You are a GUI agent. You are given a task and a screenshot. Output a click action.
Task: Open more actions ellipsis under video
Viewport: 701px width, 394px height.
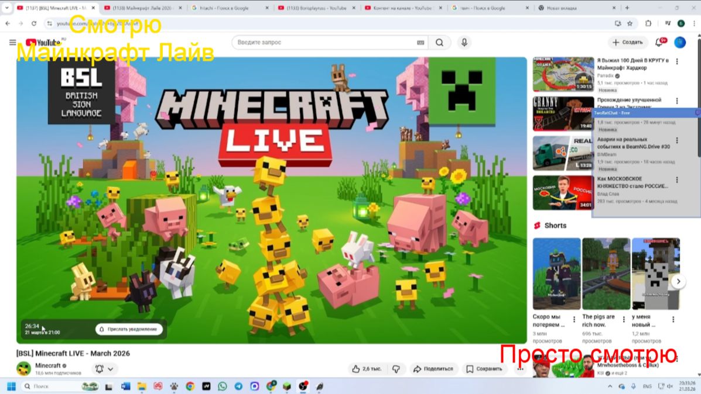click(x=520, y=369)
